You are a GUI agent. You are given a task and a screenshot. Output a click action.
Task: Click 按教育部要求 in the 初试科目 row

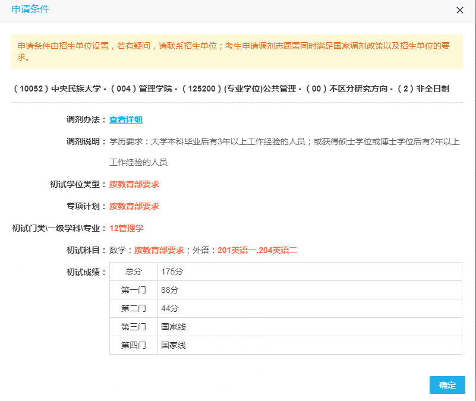(x=156, y=249)
